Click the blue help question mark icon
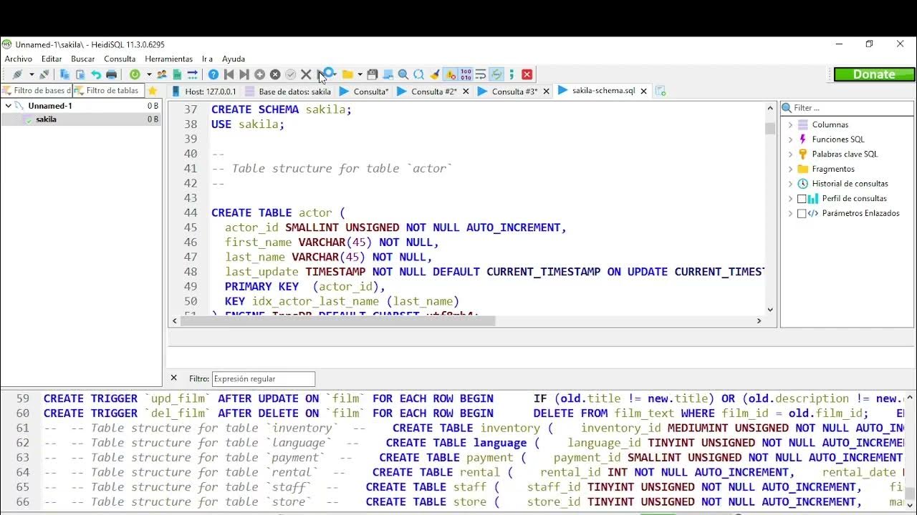The width and height of the screenshot is (917, 515). point(213,74)
